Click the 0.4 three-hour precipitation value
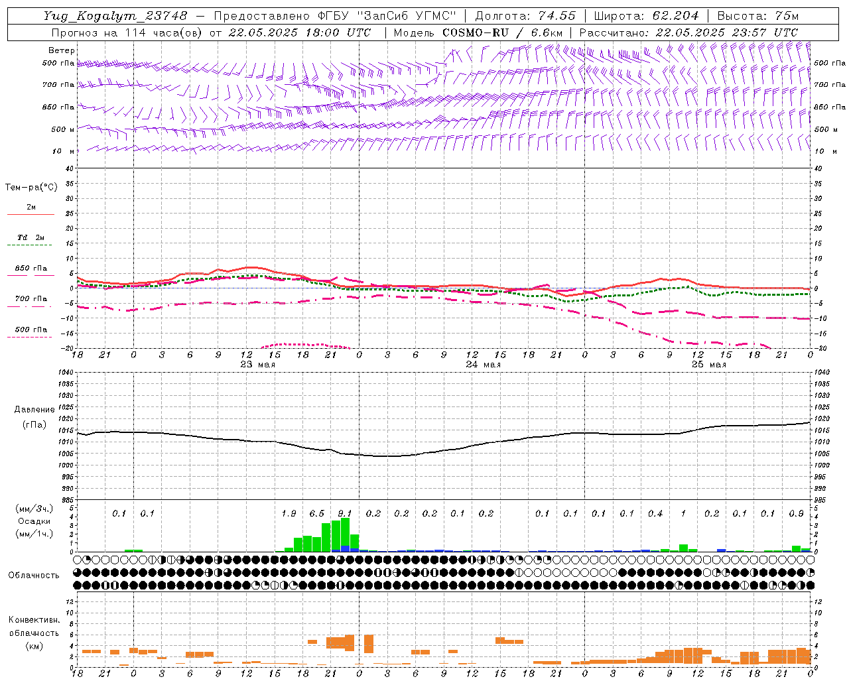849x679 pixels. (655, 514)
